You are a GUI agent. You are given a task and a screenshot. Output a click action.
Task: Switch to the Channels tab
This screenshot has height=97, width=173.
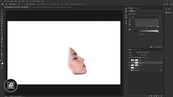[135, 50]
